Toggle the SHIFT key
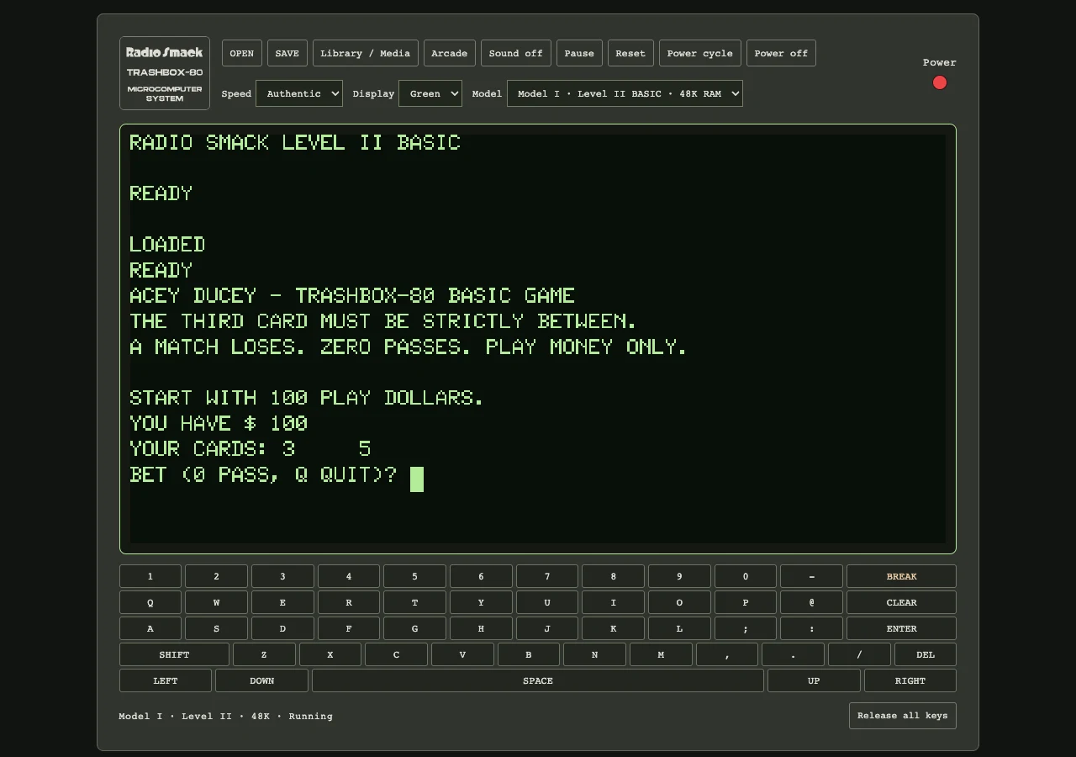This screenshot has height=757, width=1076. click(174, 654)
